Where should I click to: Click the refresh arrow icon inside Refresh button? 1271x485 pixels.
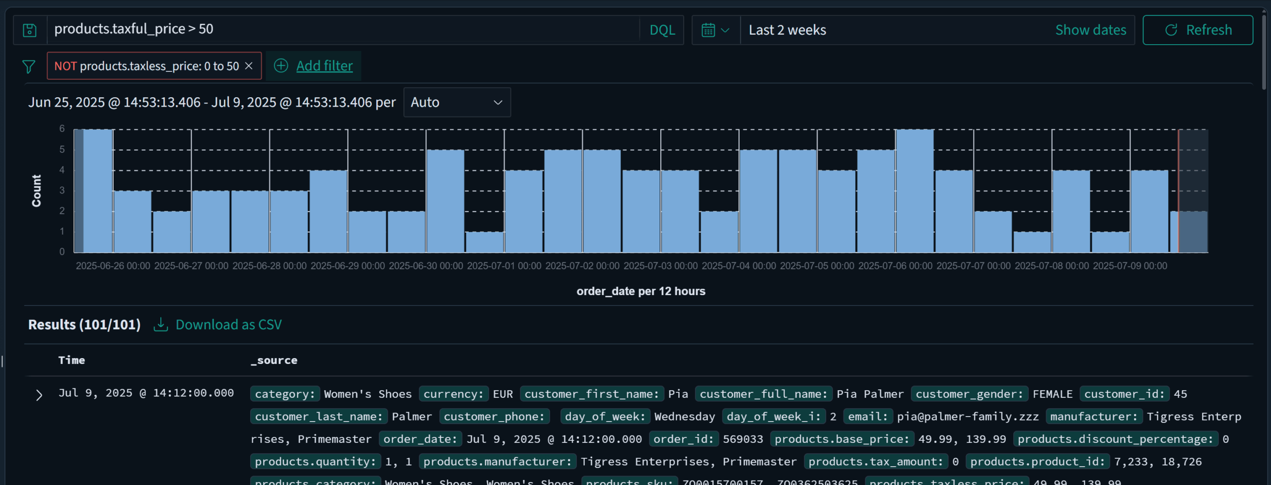click(x=1172, y=30)
